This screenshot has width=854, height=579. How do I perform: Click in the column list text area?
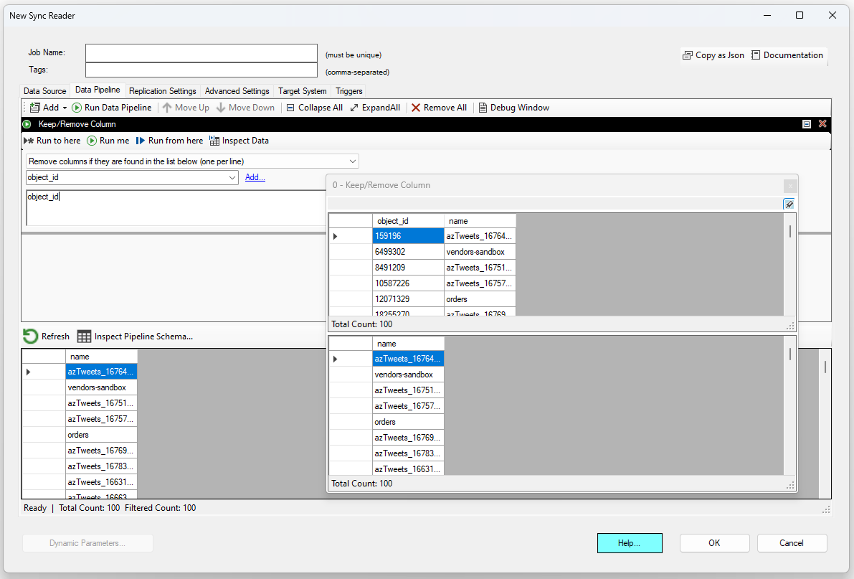point(176,208)
